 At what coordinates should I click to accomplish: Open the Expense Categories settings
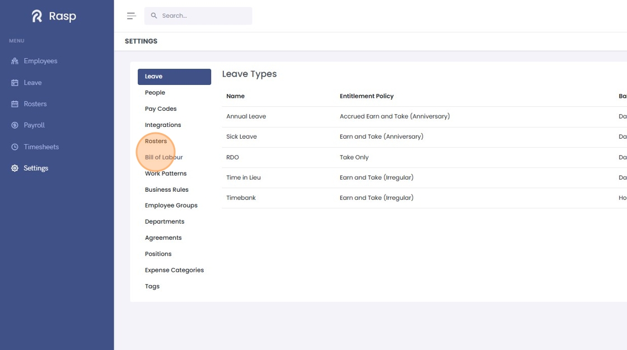tap(174, 270)
